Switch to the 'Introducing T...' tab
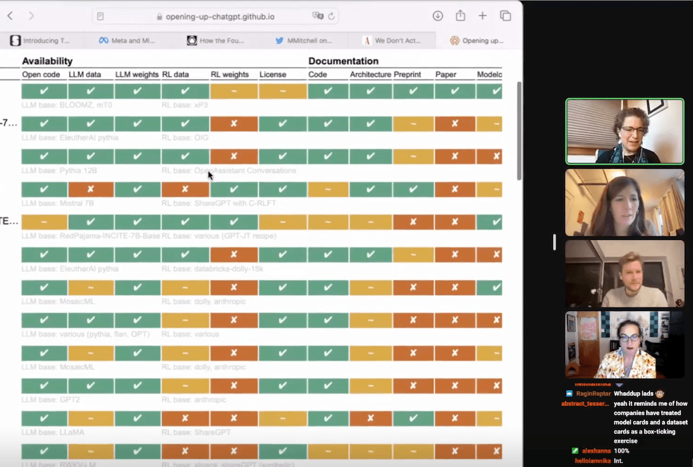 click(x=41, y=40)
